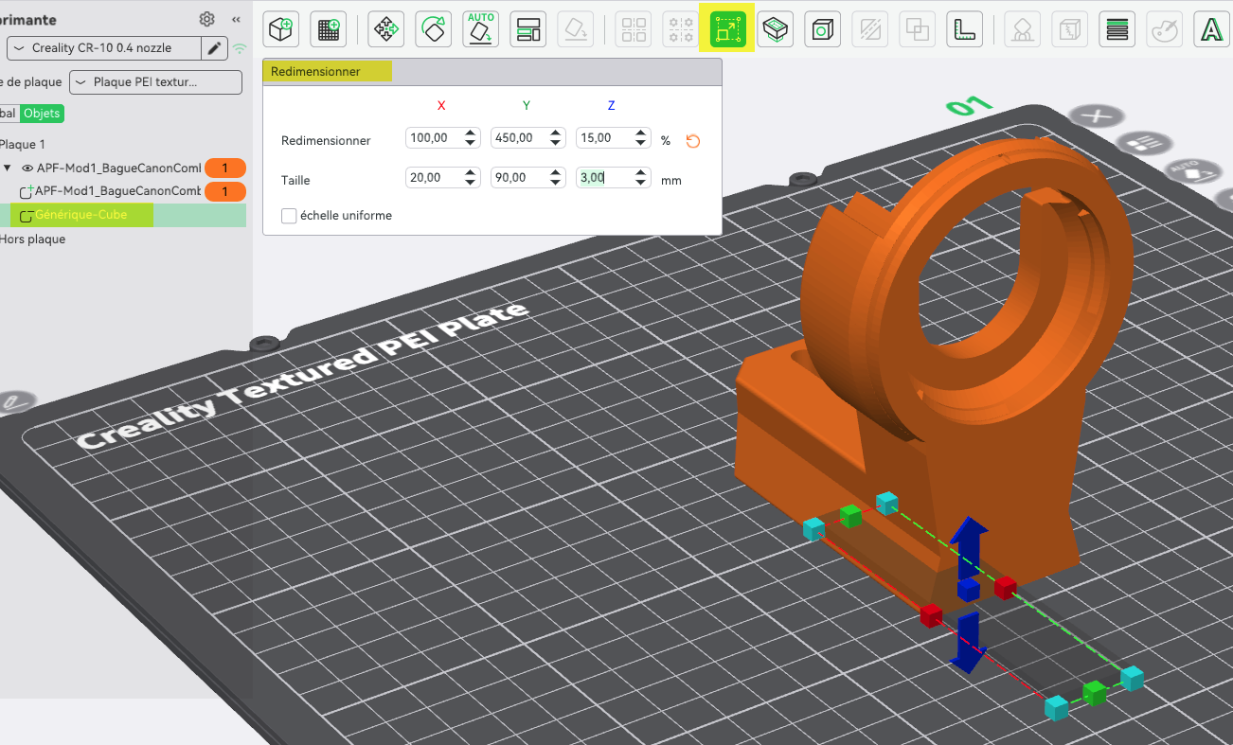Image resolution: width=1233 pixels, height=745 pixels.
Task: Increase the X percent scale stepper
Action: pos(471,133)
